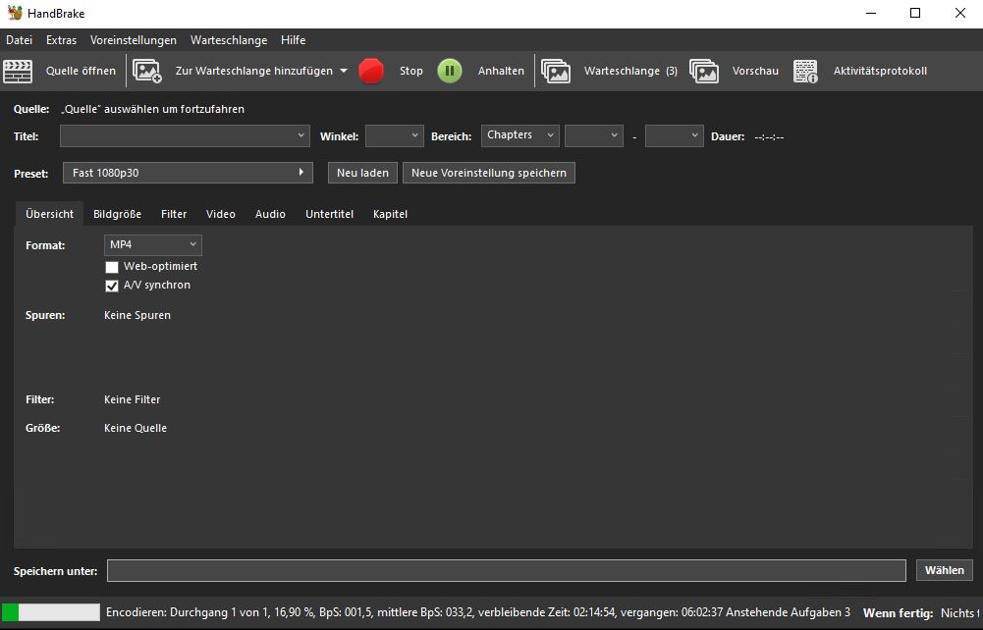This screenshot has height=630, width=983.
Task: Switch to the Video tab
Action: [221, 214]
